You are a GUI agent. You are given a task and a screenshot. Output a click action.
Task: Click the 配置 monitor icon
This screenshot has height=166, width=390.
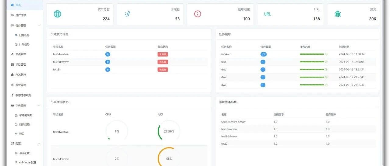(x=12, y=143)
